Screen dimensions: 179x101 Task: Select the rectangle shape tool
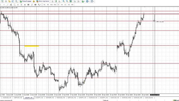tap(28, 5)
